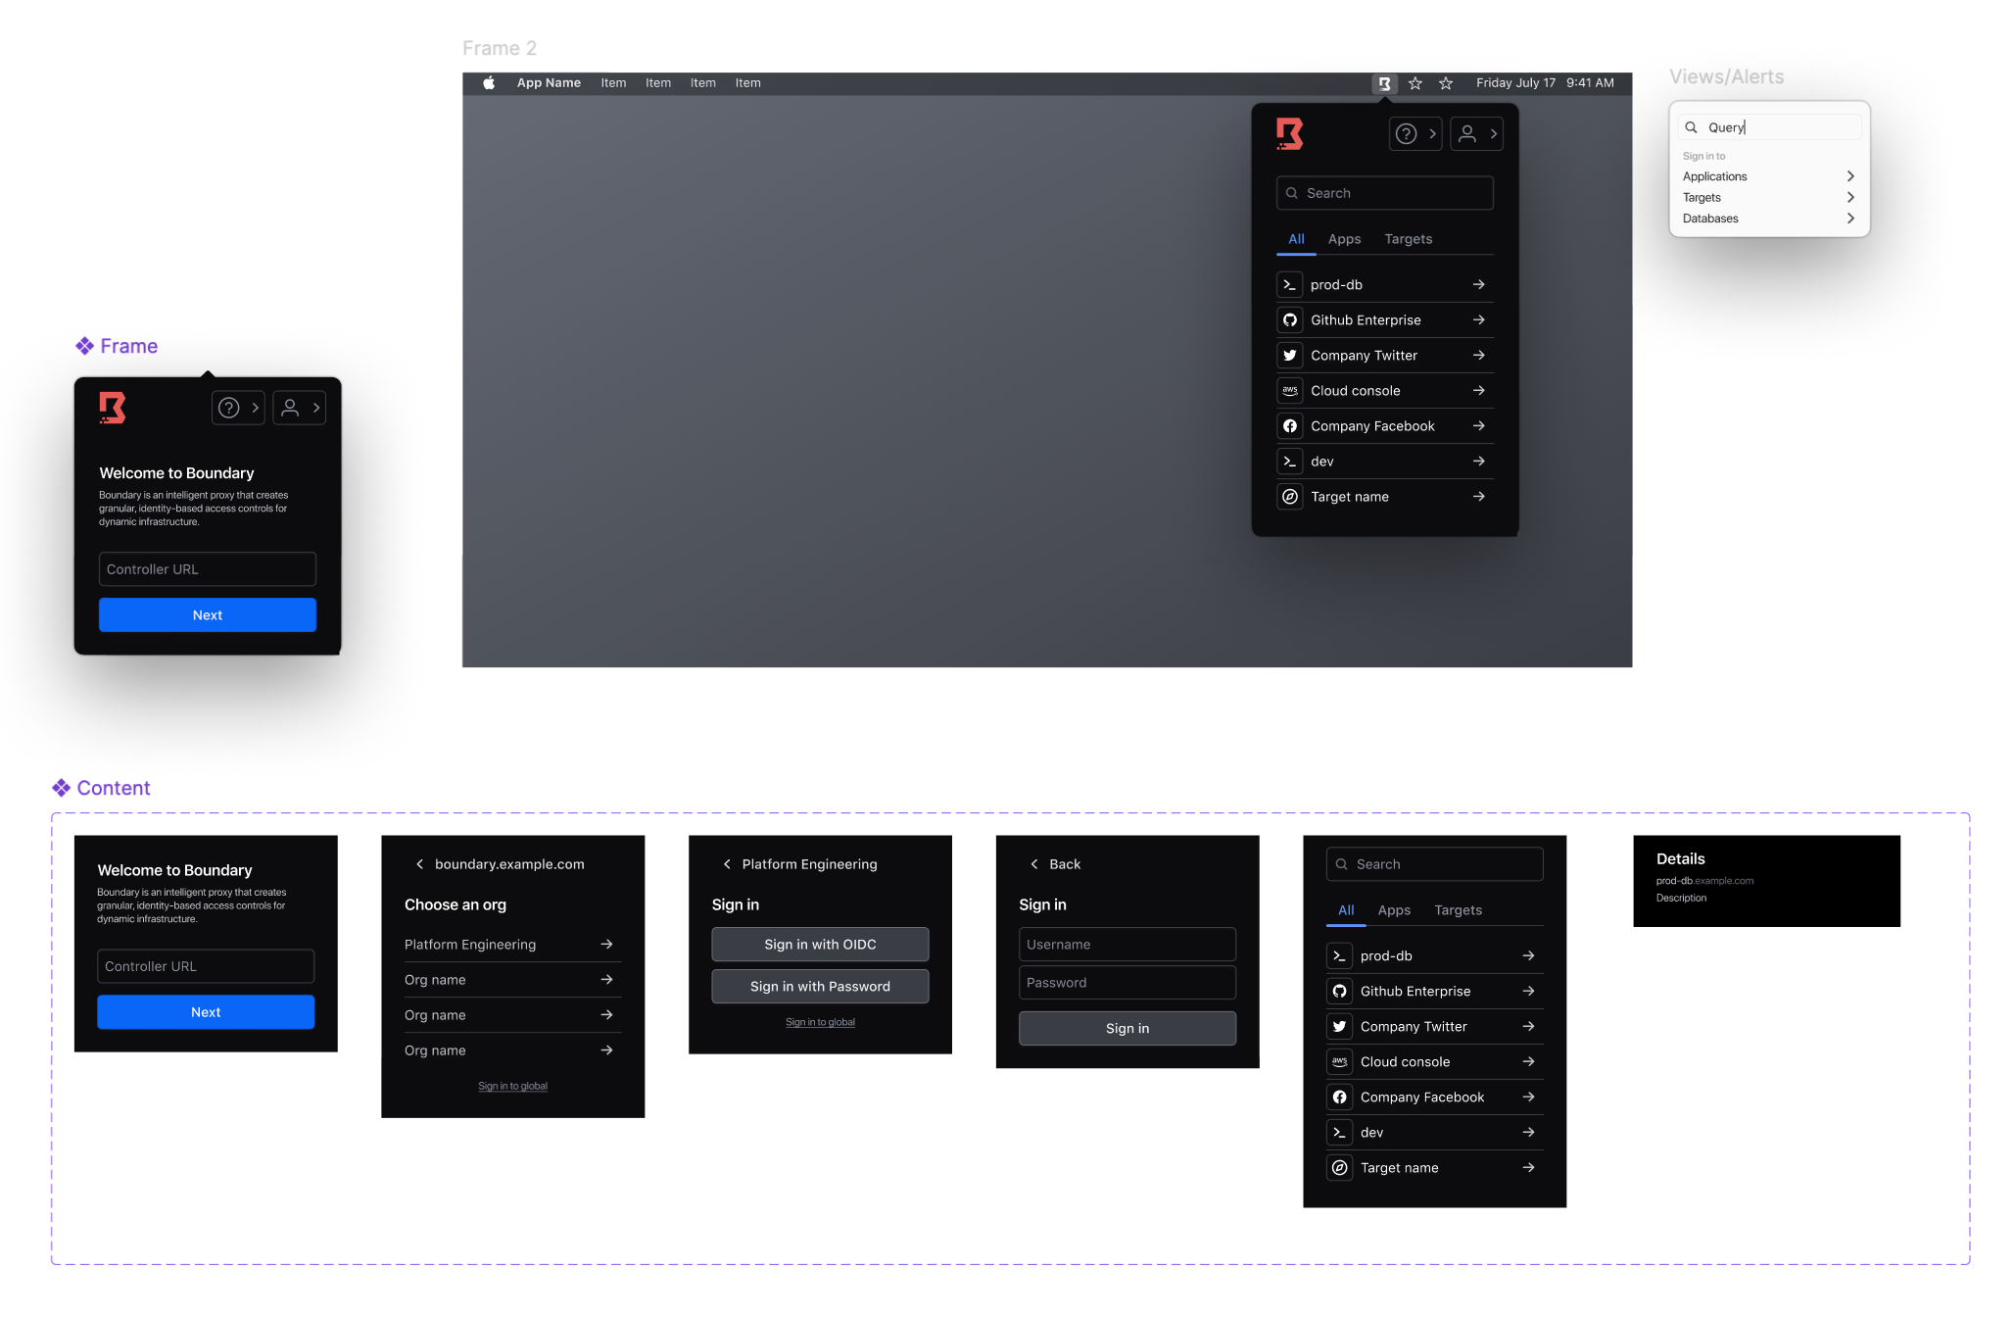Click the Password input field
This screenshot has height=1317, width=2014.
(x=1127, y=983)
